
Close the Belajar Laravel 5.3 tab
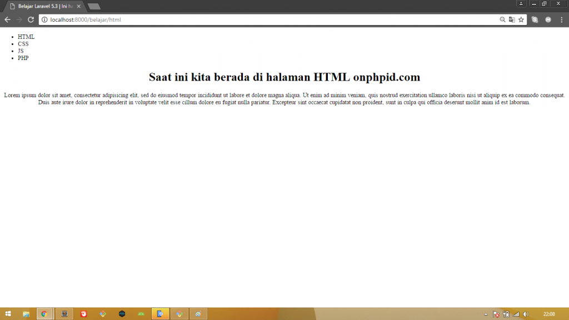pos(79,6)
